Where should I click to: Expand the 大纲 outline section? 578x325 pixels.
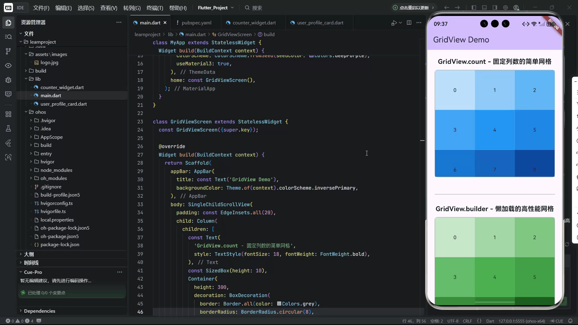(x=29, y=254)
